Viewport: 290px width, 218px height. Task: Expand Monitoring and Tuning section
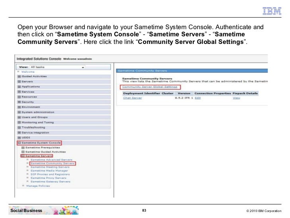pyautogui.click(x=19, y=122)
